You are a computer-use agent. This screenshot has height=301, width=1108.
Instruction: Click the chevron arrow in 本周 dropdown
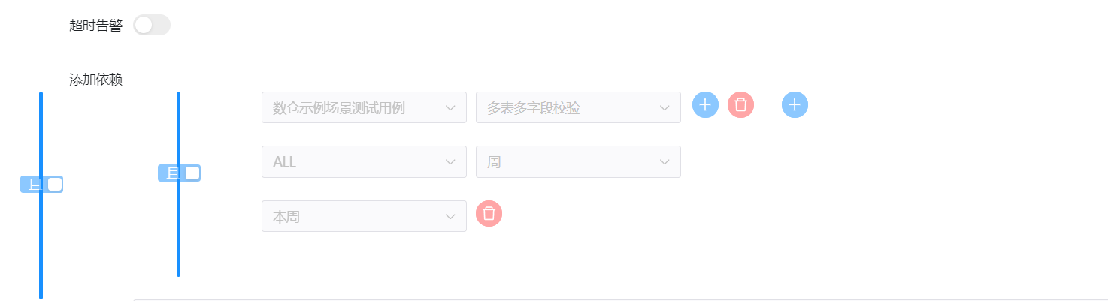(450, 217)
